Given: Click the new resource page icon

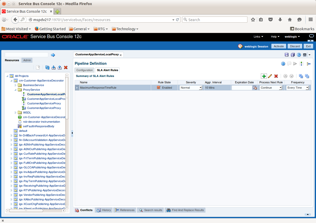Looking at the screenshot, I should pos(38,67).
